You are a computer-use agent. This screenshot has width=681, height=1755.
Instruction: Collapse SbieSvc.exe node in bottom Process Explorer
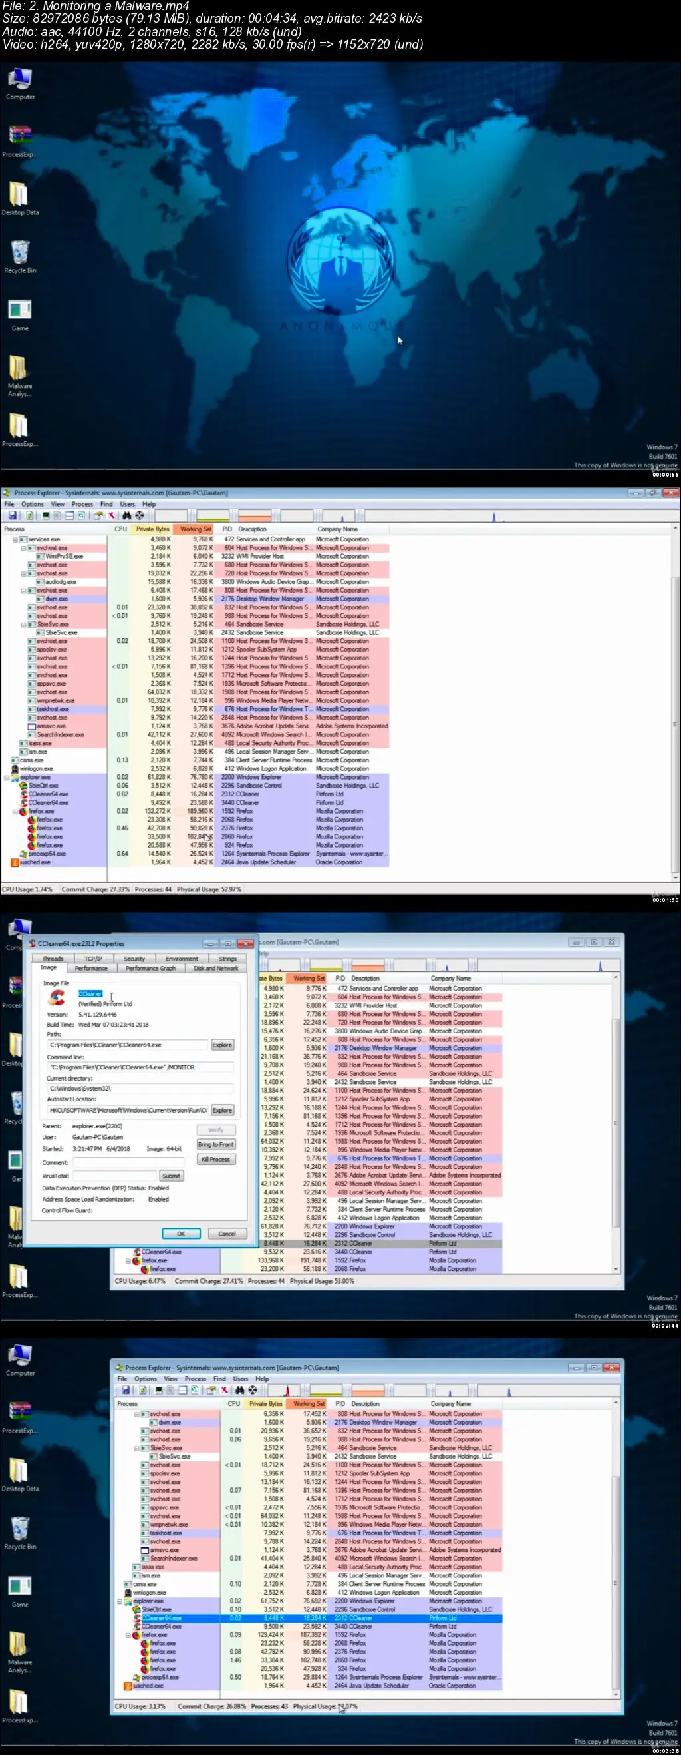pyautogui.click(x=137, y=1447)
